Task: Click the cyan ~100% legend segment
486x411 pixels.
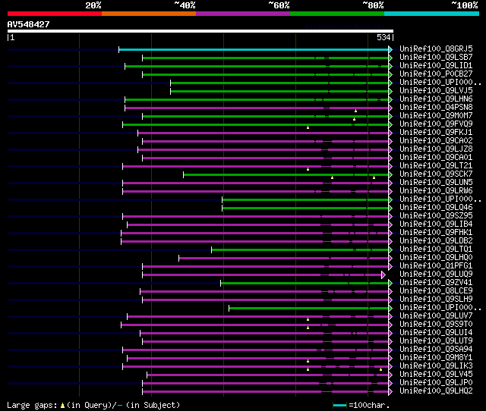Action: click(x=432, y=14)
